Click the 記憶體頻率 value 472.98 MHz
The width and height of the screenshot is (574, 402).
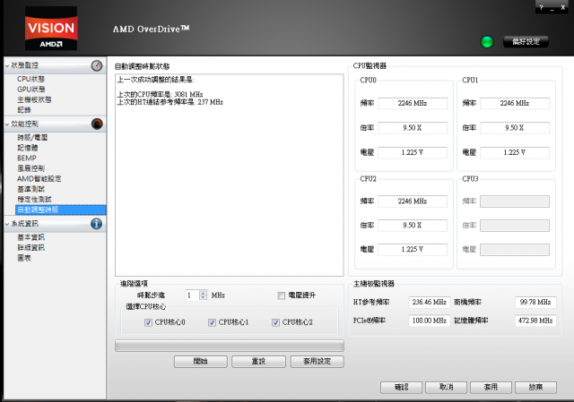(x=535, y=321)
